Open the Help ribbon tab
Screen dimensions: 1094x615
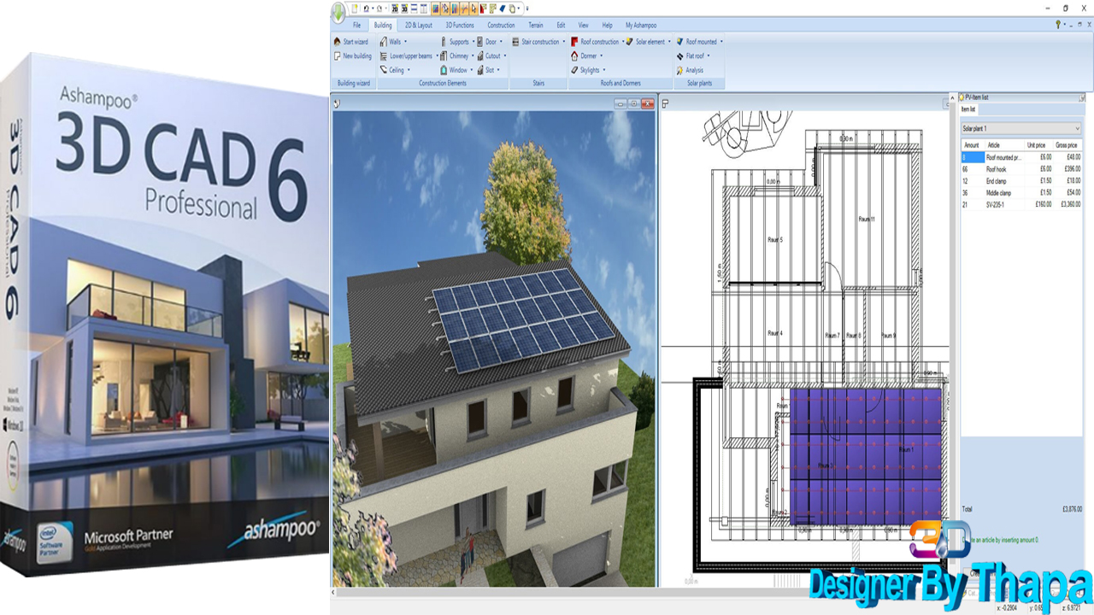click(x=607, y=26)
